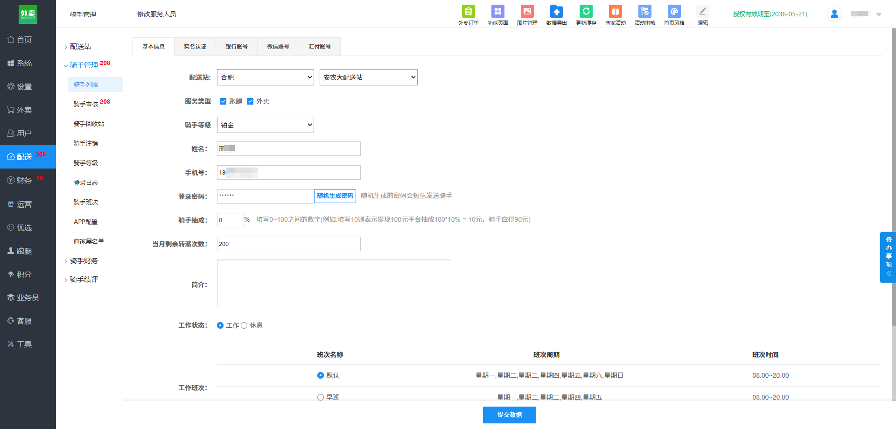Open the 合肥 city dropdown
Image resolution: width=896 pixels, height=429 pixels.
coord(266,77)
